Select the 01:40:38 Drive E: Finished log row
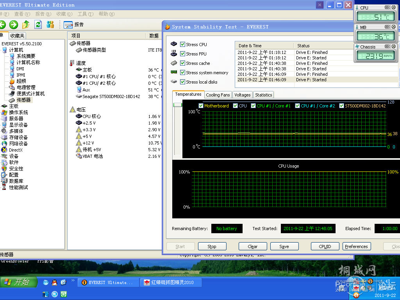This screenshot has height=300, width=400. pyautogui.click(x=316, y=63)
